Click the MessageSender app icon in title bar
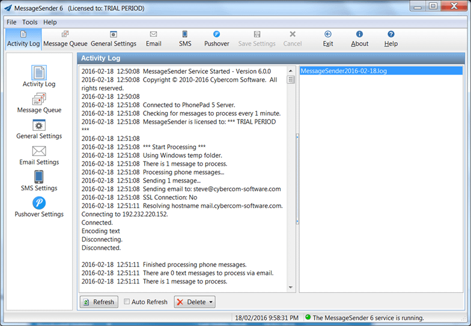The height and width of the screenshot is (326, 471). pos(8,8)
